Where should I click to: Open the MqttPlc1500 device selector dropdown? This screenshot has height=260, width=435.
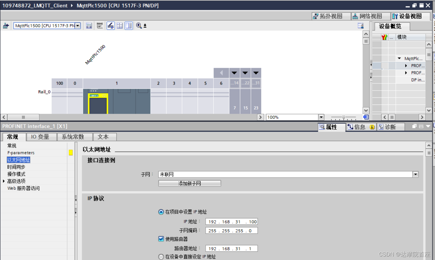coord(78,26)
